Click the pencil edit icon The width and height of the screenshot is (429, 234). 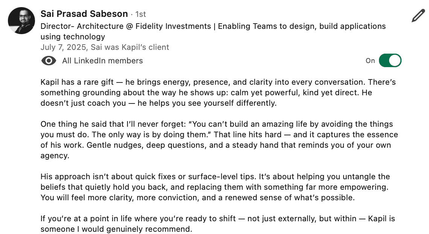418,16
